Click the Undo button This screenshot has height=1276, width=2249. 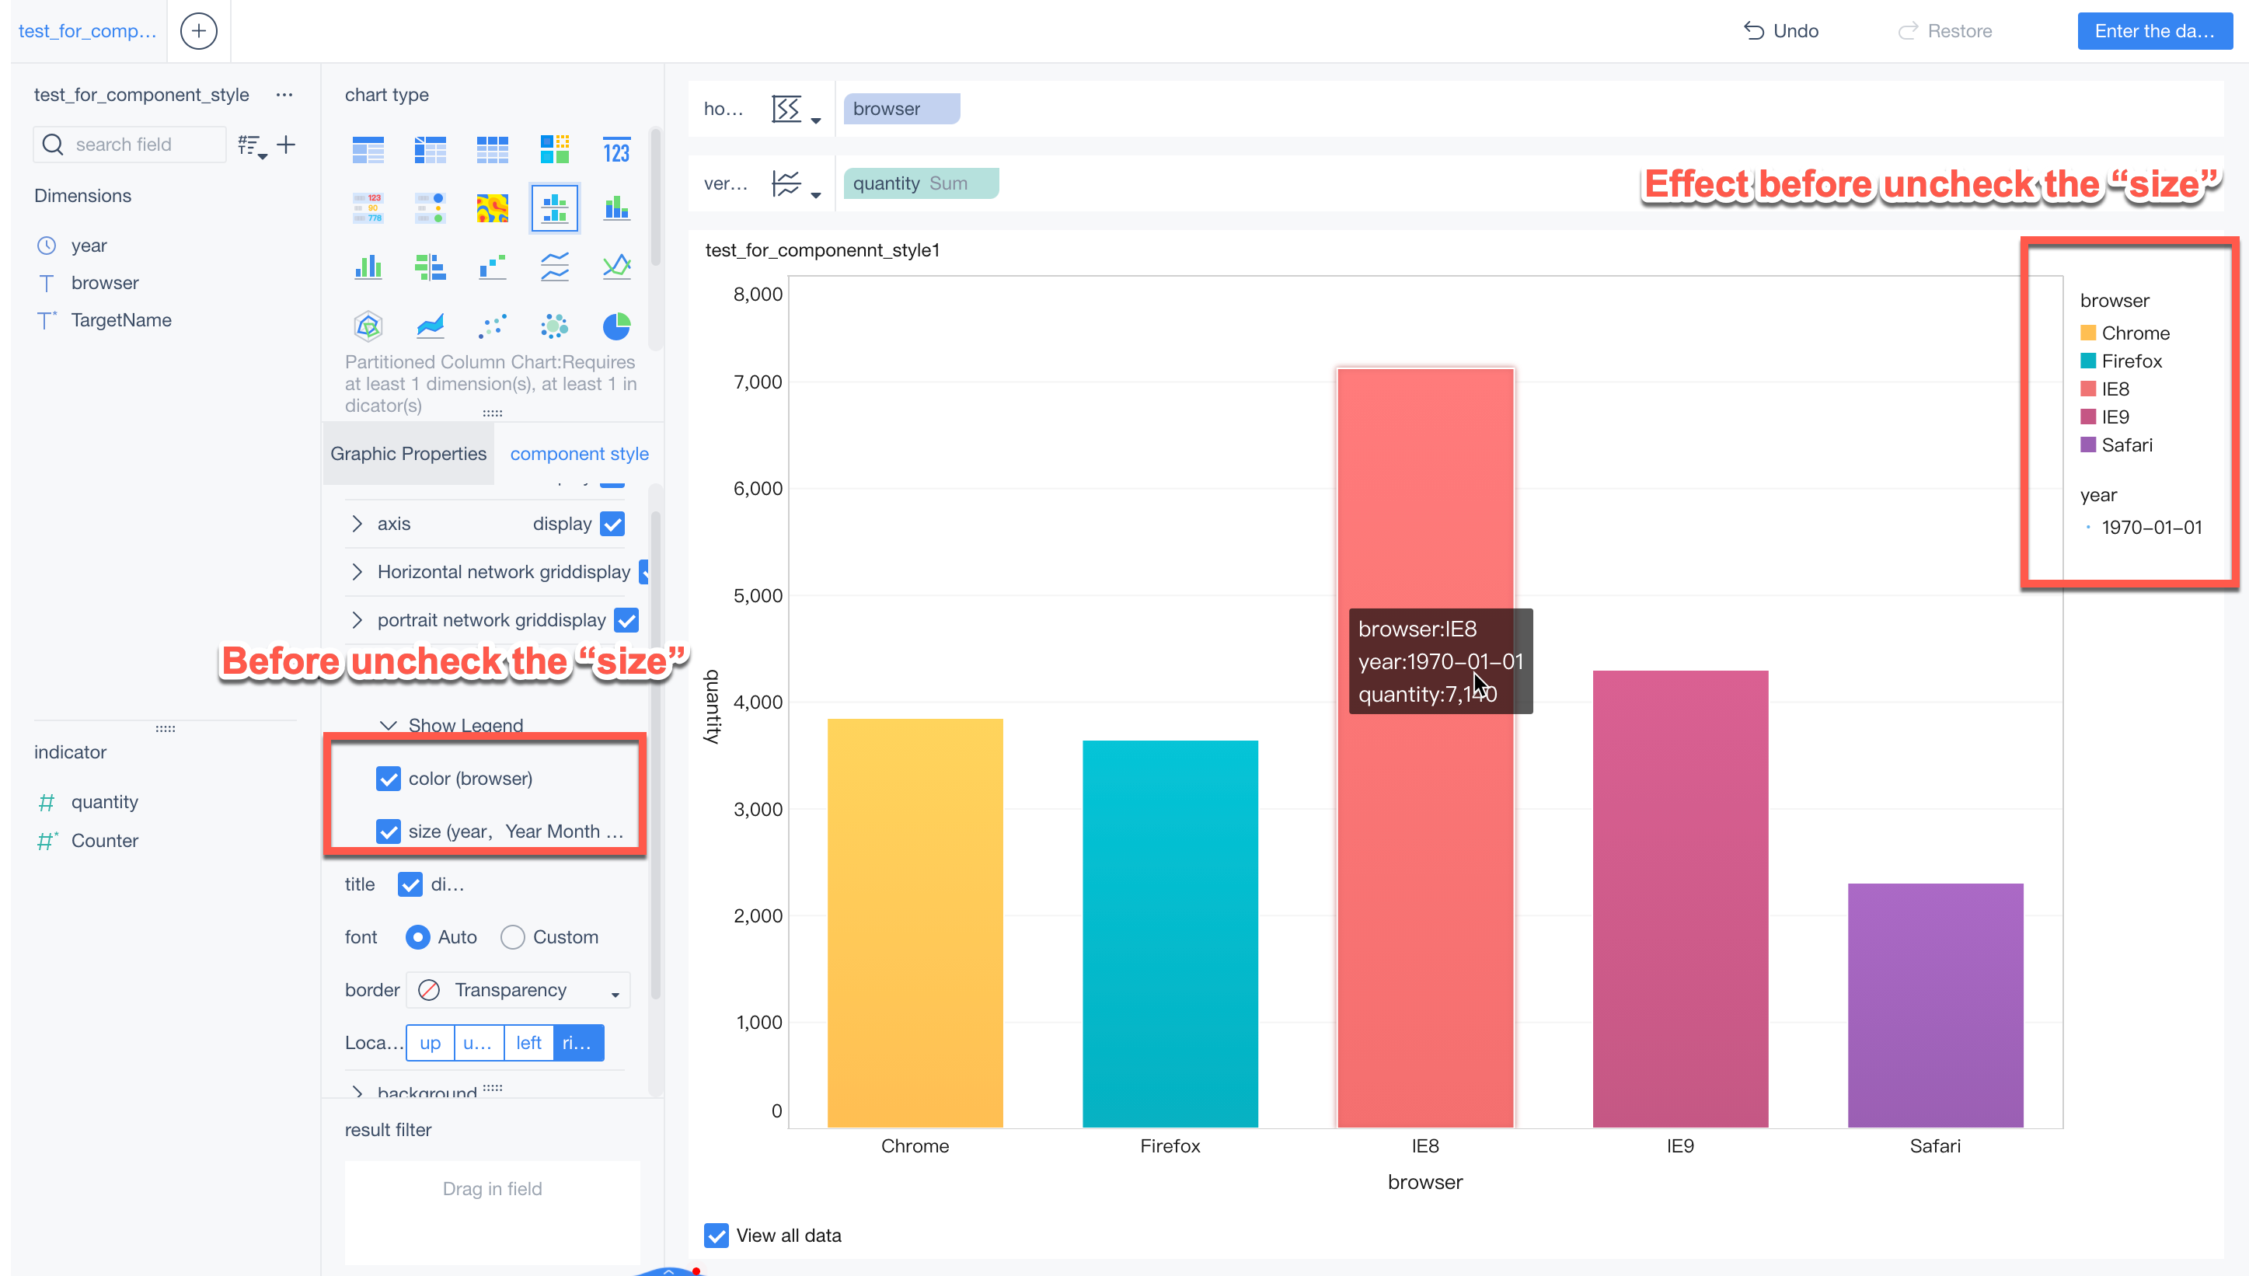click(1780, 30)
